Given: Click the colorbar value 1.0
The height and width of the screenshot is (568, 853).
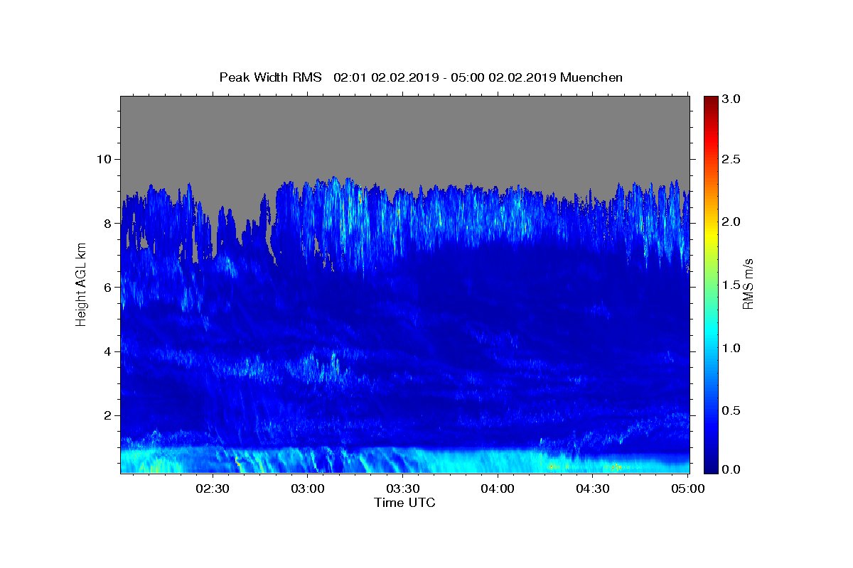Looking at the screenshot, I should [x=731, y=348].
